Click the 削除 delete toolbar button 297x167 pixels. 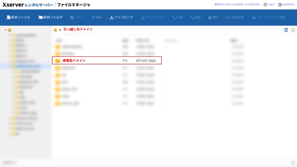213,17
